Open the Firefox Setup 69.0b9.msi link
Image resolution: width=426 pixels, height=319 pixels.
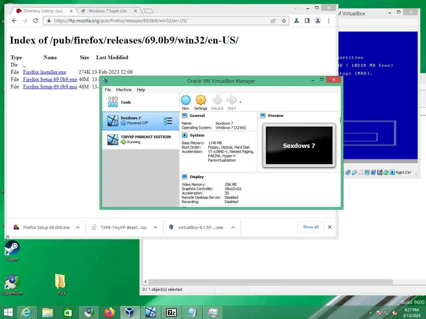(x=50, y=87)
